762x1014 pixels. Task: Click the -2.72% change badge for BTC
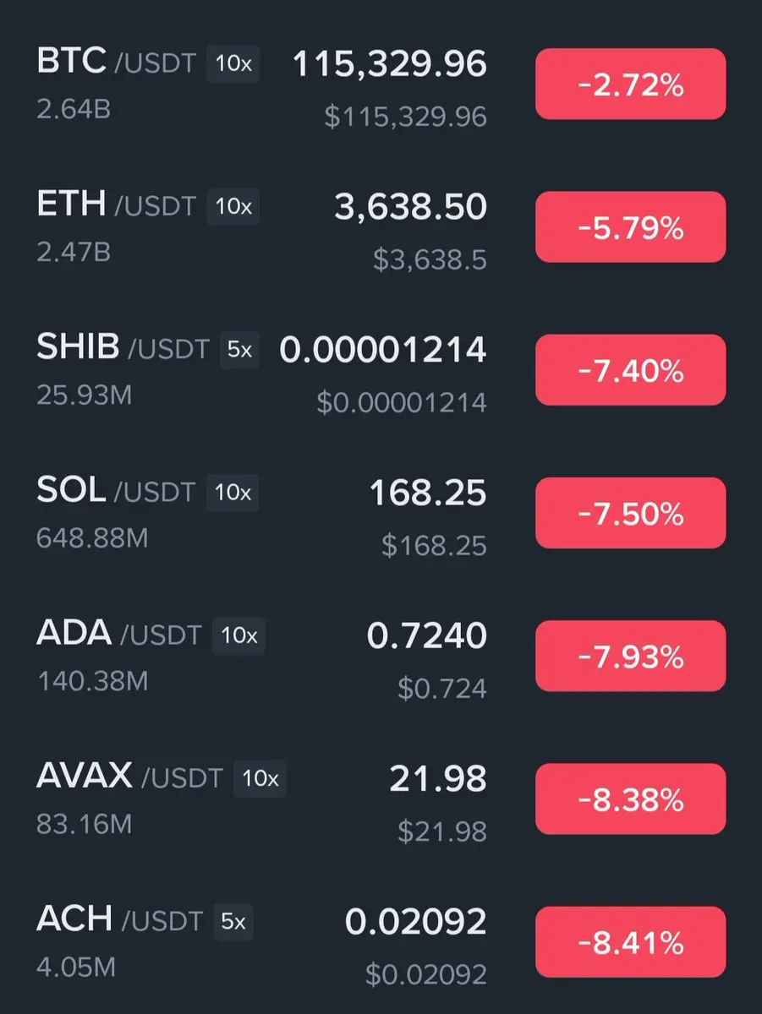(x=630, y=84)
